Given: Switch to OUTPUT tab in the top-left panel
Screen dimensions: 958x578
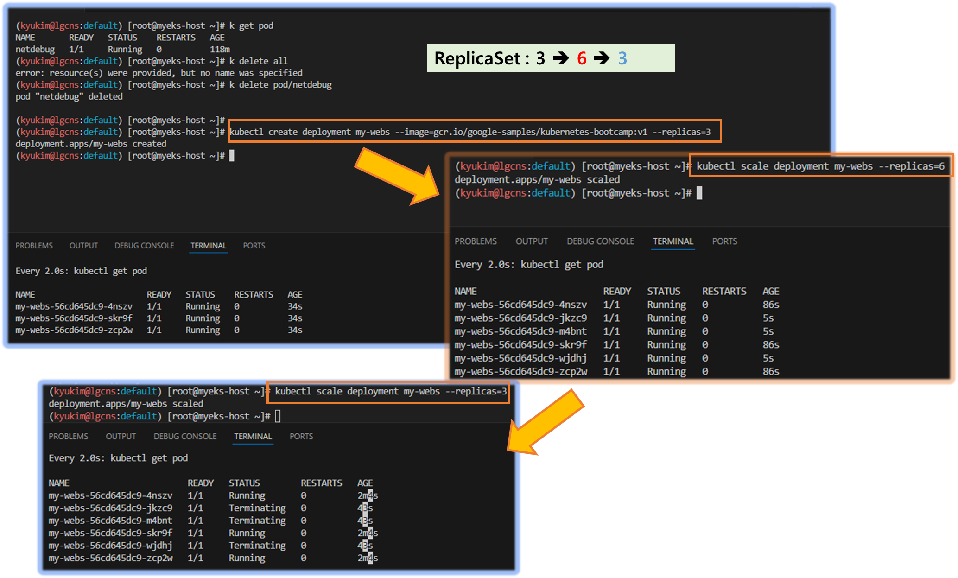Looking at the screenshot, I should [83, 246].
